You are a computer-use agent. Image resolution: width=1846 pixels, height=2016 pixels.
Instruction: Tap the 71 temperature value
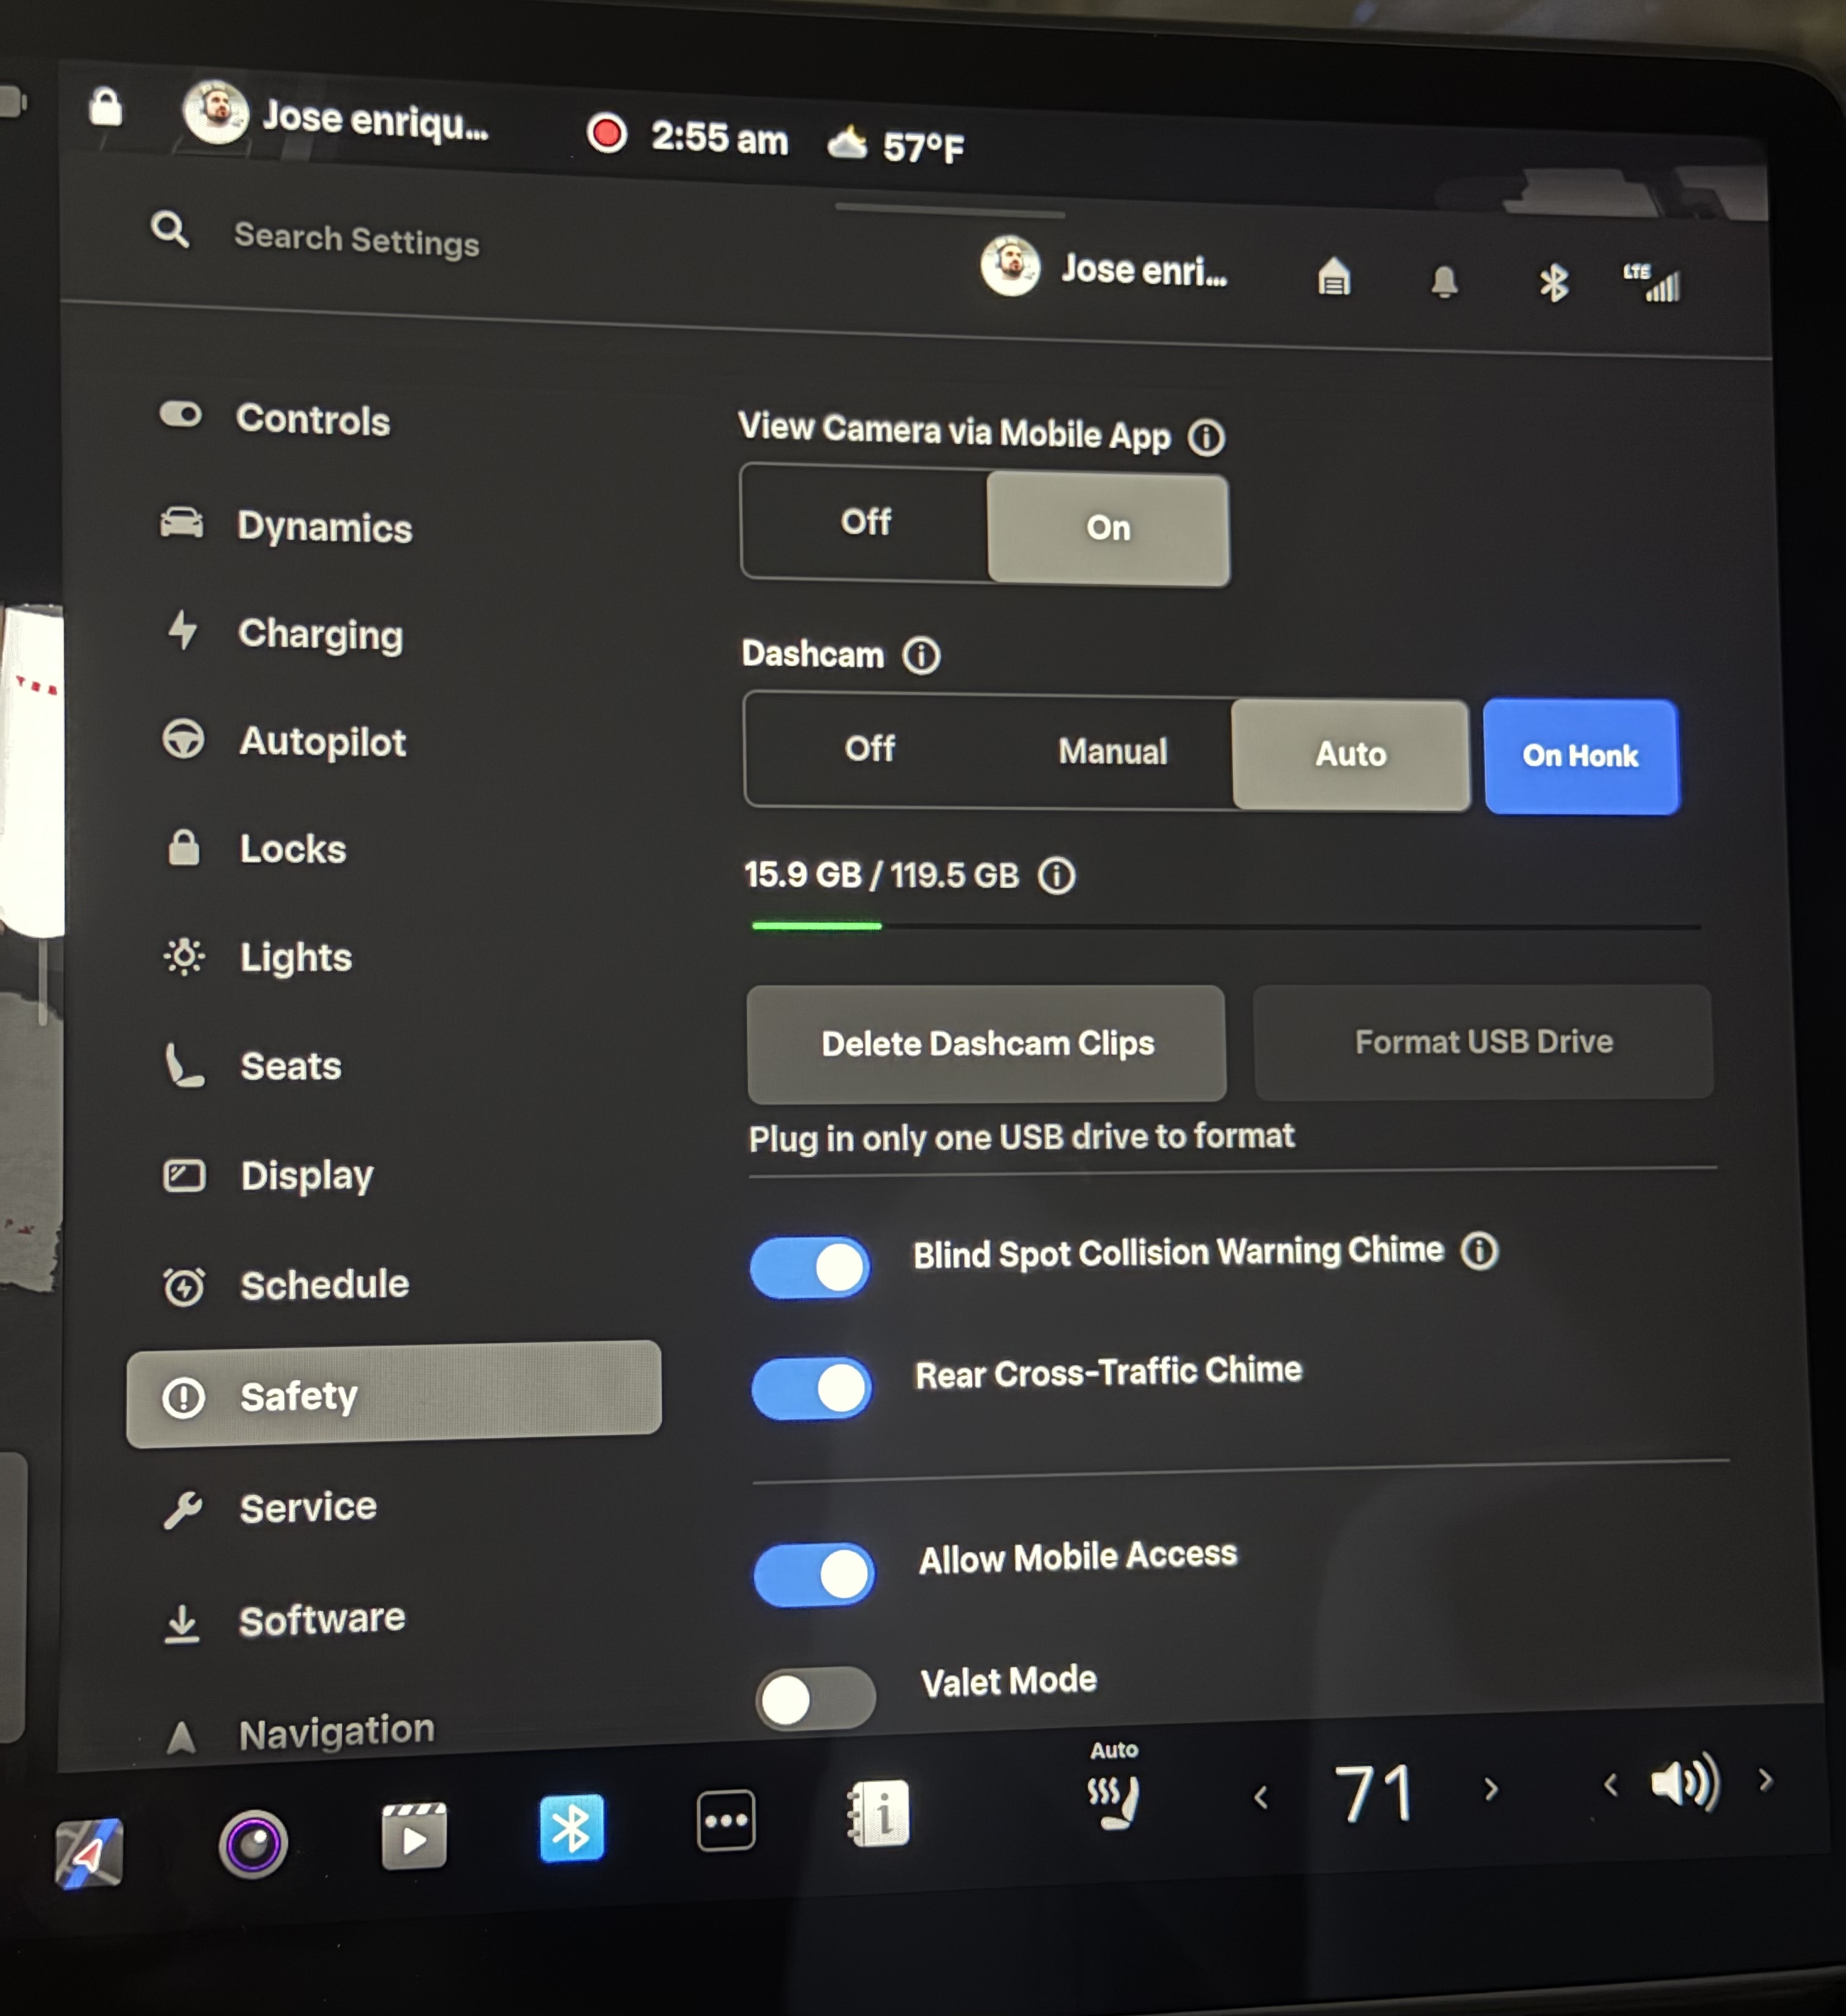1375,1793
